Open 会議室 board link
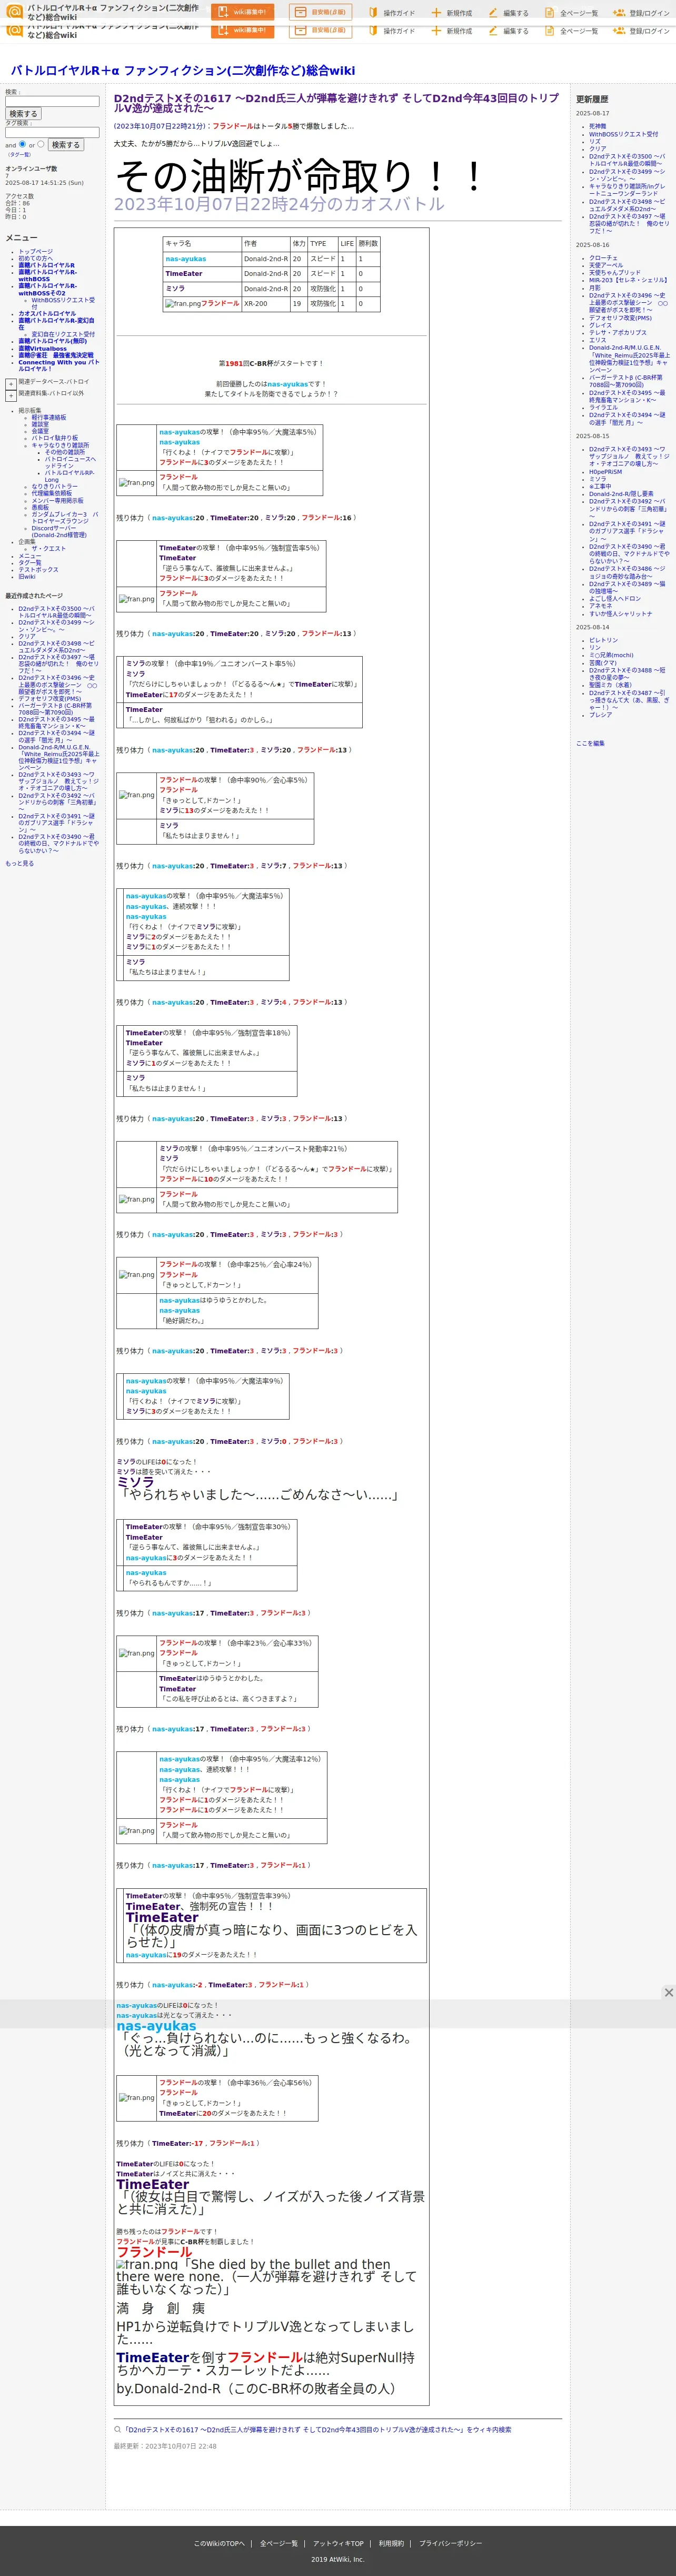Image resolution: width=676 pixels, height=2576 pixels. click(40, 431)
